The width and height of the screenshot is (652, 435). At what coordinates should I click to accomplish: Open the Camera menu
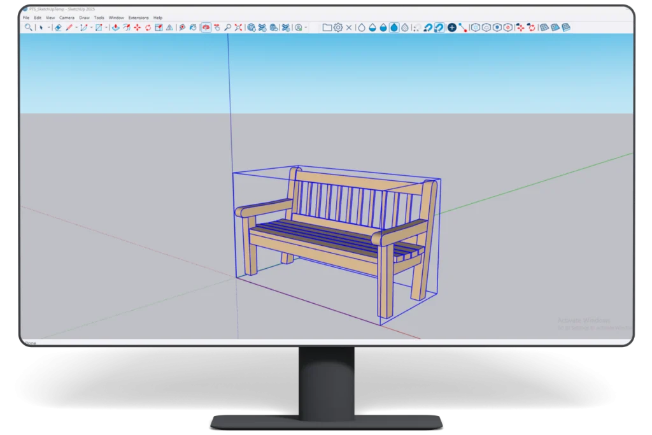tap(67, 17)
